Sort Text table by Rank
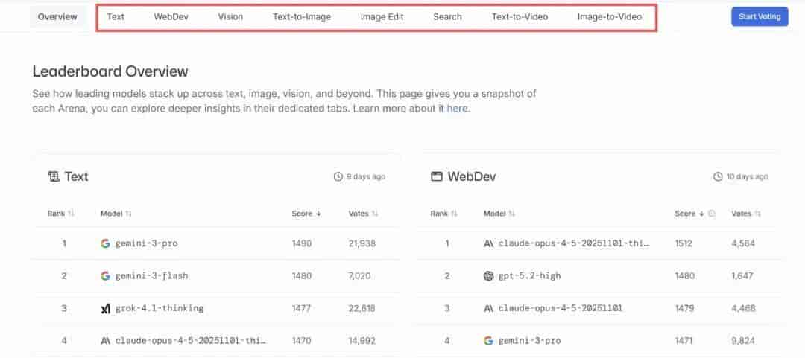The height and width of the screenshot is (358, 805). pyautogui.click(x=72, y=214)
